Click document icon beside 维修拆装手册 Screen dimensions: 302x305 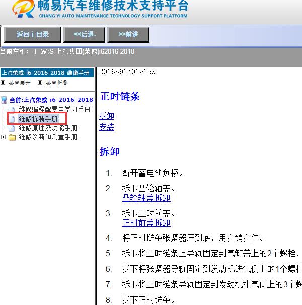click(12, 119)
